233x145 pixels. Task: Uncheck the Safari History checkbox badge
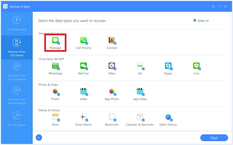click(x=172, y=120)
